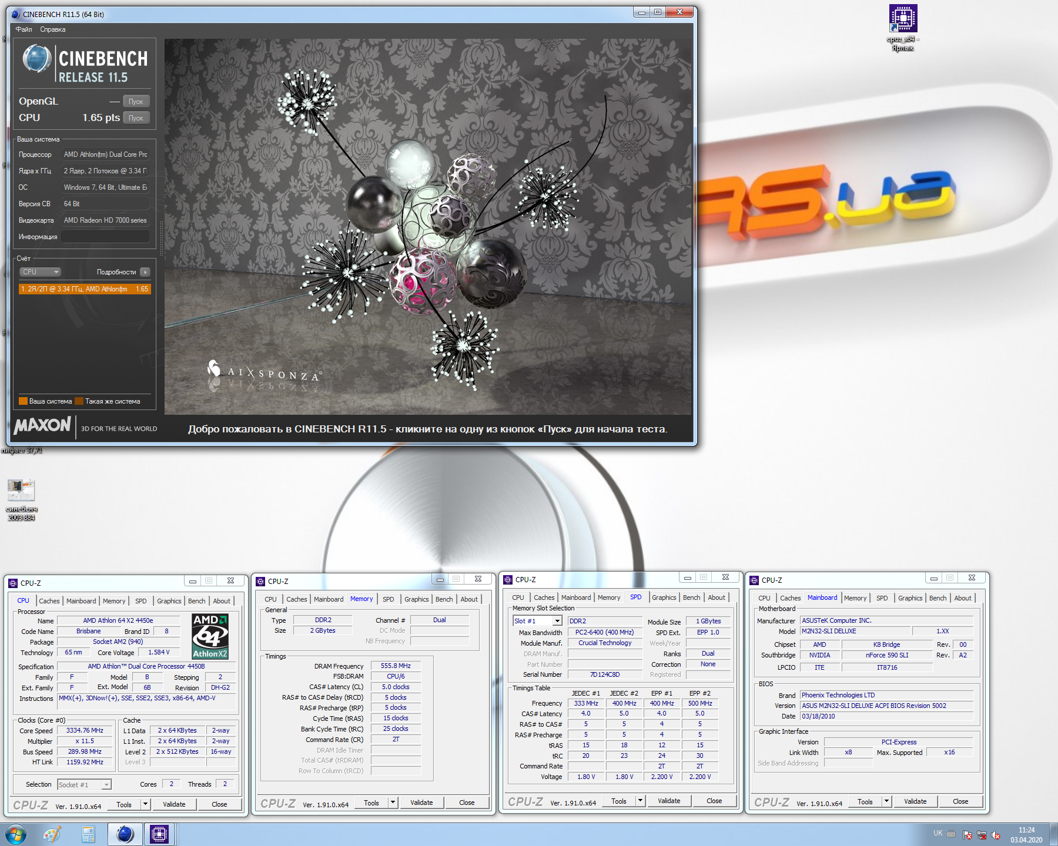Open the синебенч desktop file icon
Screen dimensions: 1058x846
[21, 499]
